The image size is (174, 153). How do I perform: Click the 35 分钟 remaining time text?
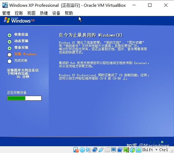click(x=23, y=77)
